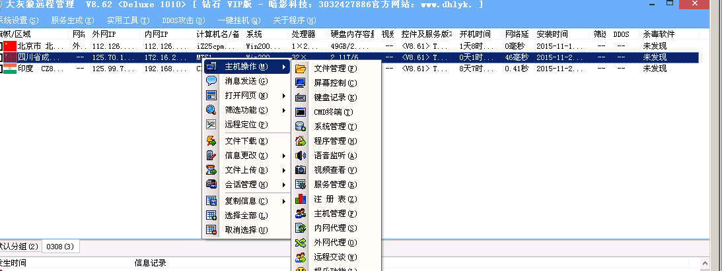Expand the 会话管理(H) submenu
Image resolution: width=722 pixels, height=271 pixels.
coord(284,185)
